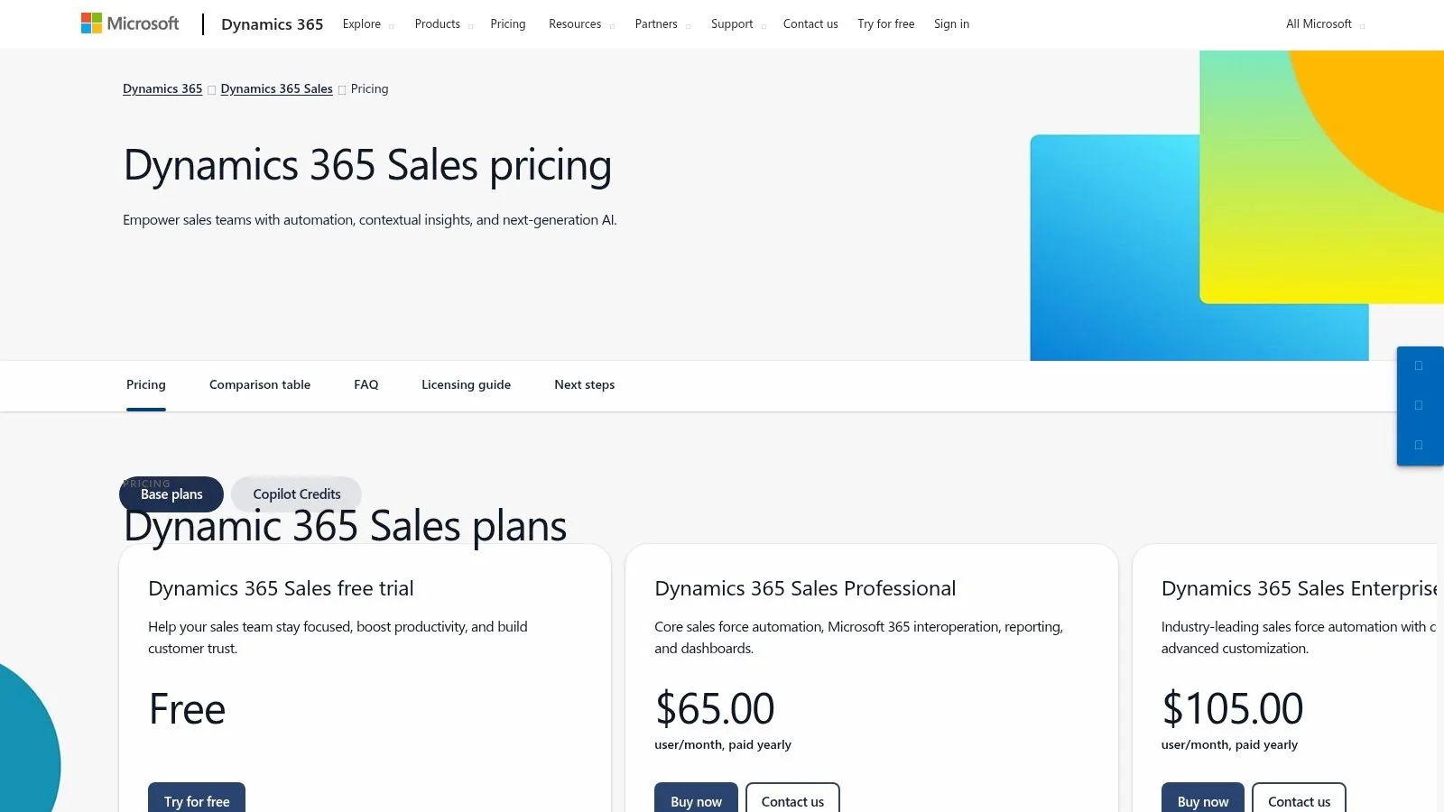Expand the All Microsoft menu

pyautogui.click(x=1325, y=24)
